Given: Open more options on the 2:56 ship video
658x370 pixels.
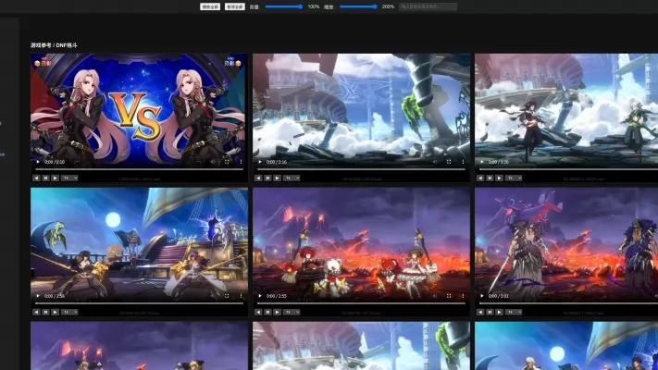Looking at the screenshot, I should (x=241, y=296).
